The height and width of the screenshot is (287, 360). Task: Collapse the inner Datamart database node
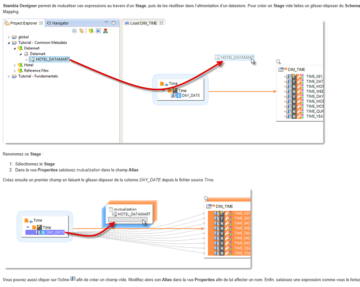click(21, 54)
